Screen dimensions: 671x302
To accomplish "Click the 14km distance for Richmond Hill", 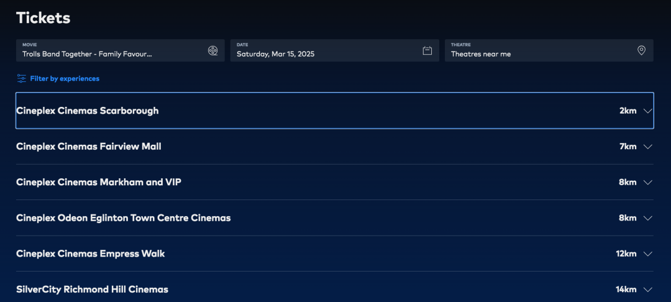I will [x=626, y=289].
